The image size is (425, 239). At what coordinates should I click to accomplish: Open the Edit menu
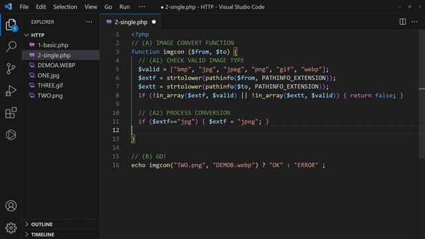[41, 7]
